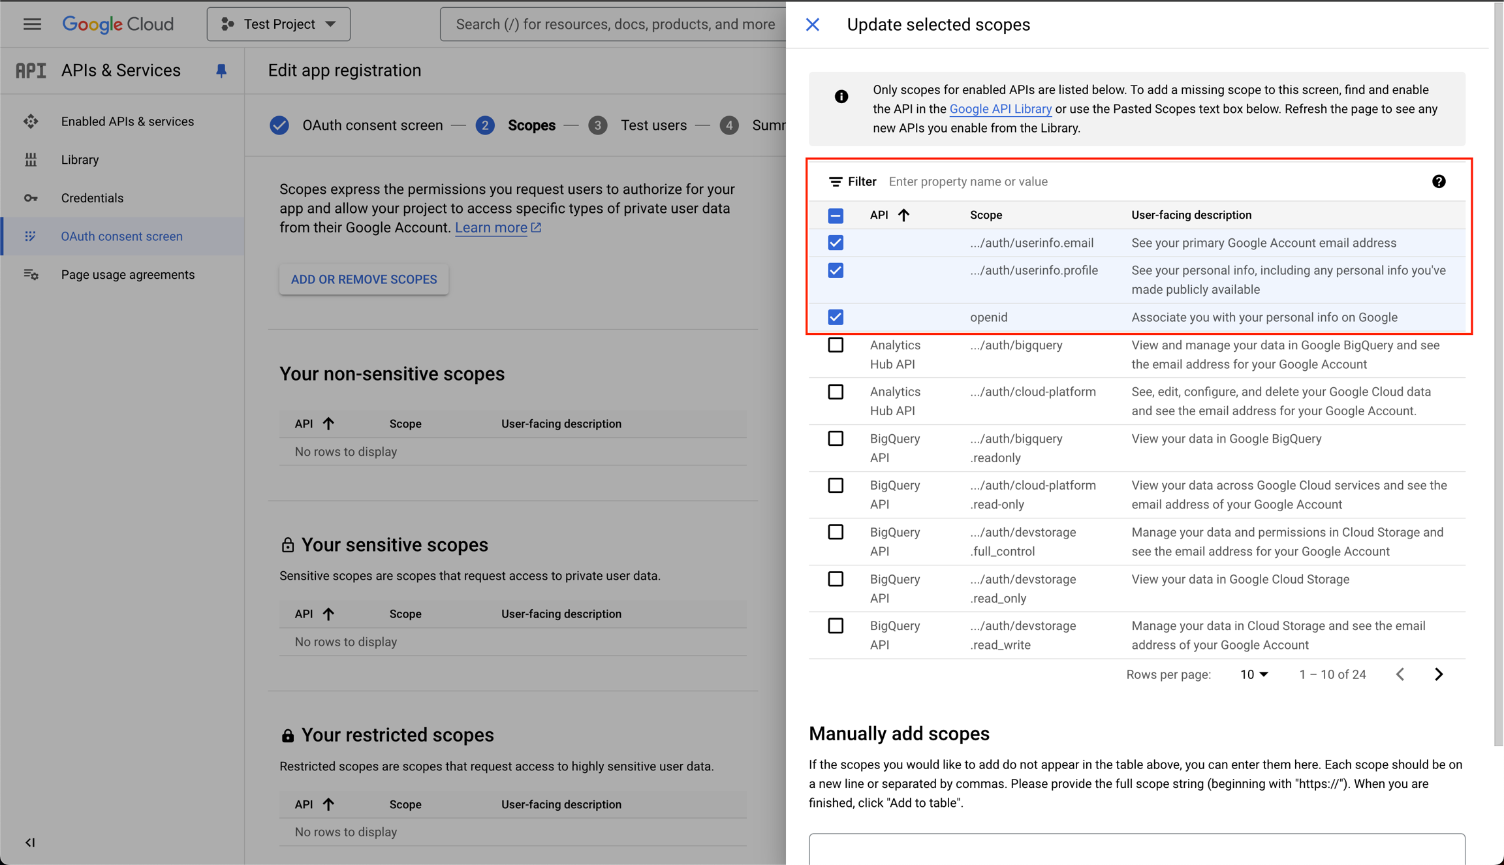Change rows per page from 10
1504x865 pixels.
point(1253,674)
